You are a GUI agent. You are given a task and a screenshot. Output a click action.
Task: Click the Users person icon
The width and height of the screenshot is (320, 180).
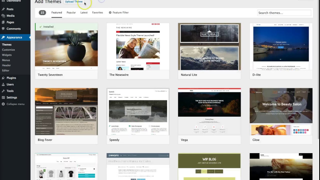(3, 84)
